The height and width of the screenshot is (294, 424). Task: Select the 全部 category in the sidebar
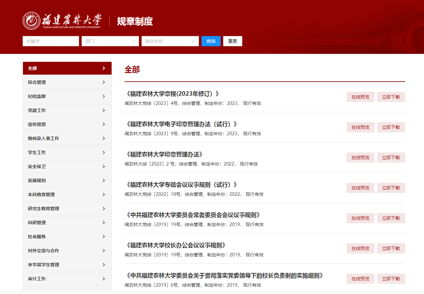coord(67,68)
